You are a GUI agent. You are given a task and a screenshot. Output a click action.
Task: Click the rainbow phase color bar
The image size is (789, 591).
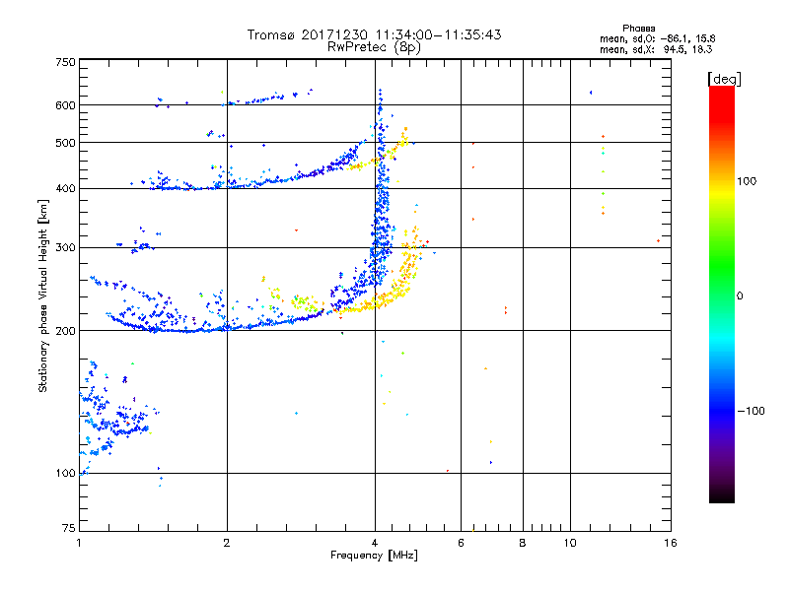coord(722,294)
